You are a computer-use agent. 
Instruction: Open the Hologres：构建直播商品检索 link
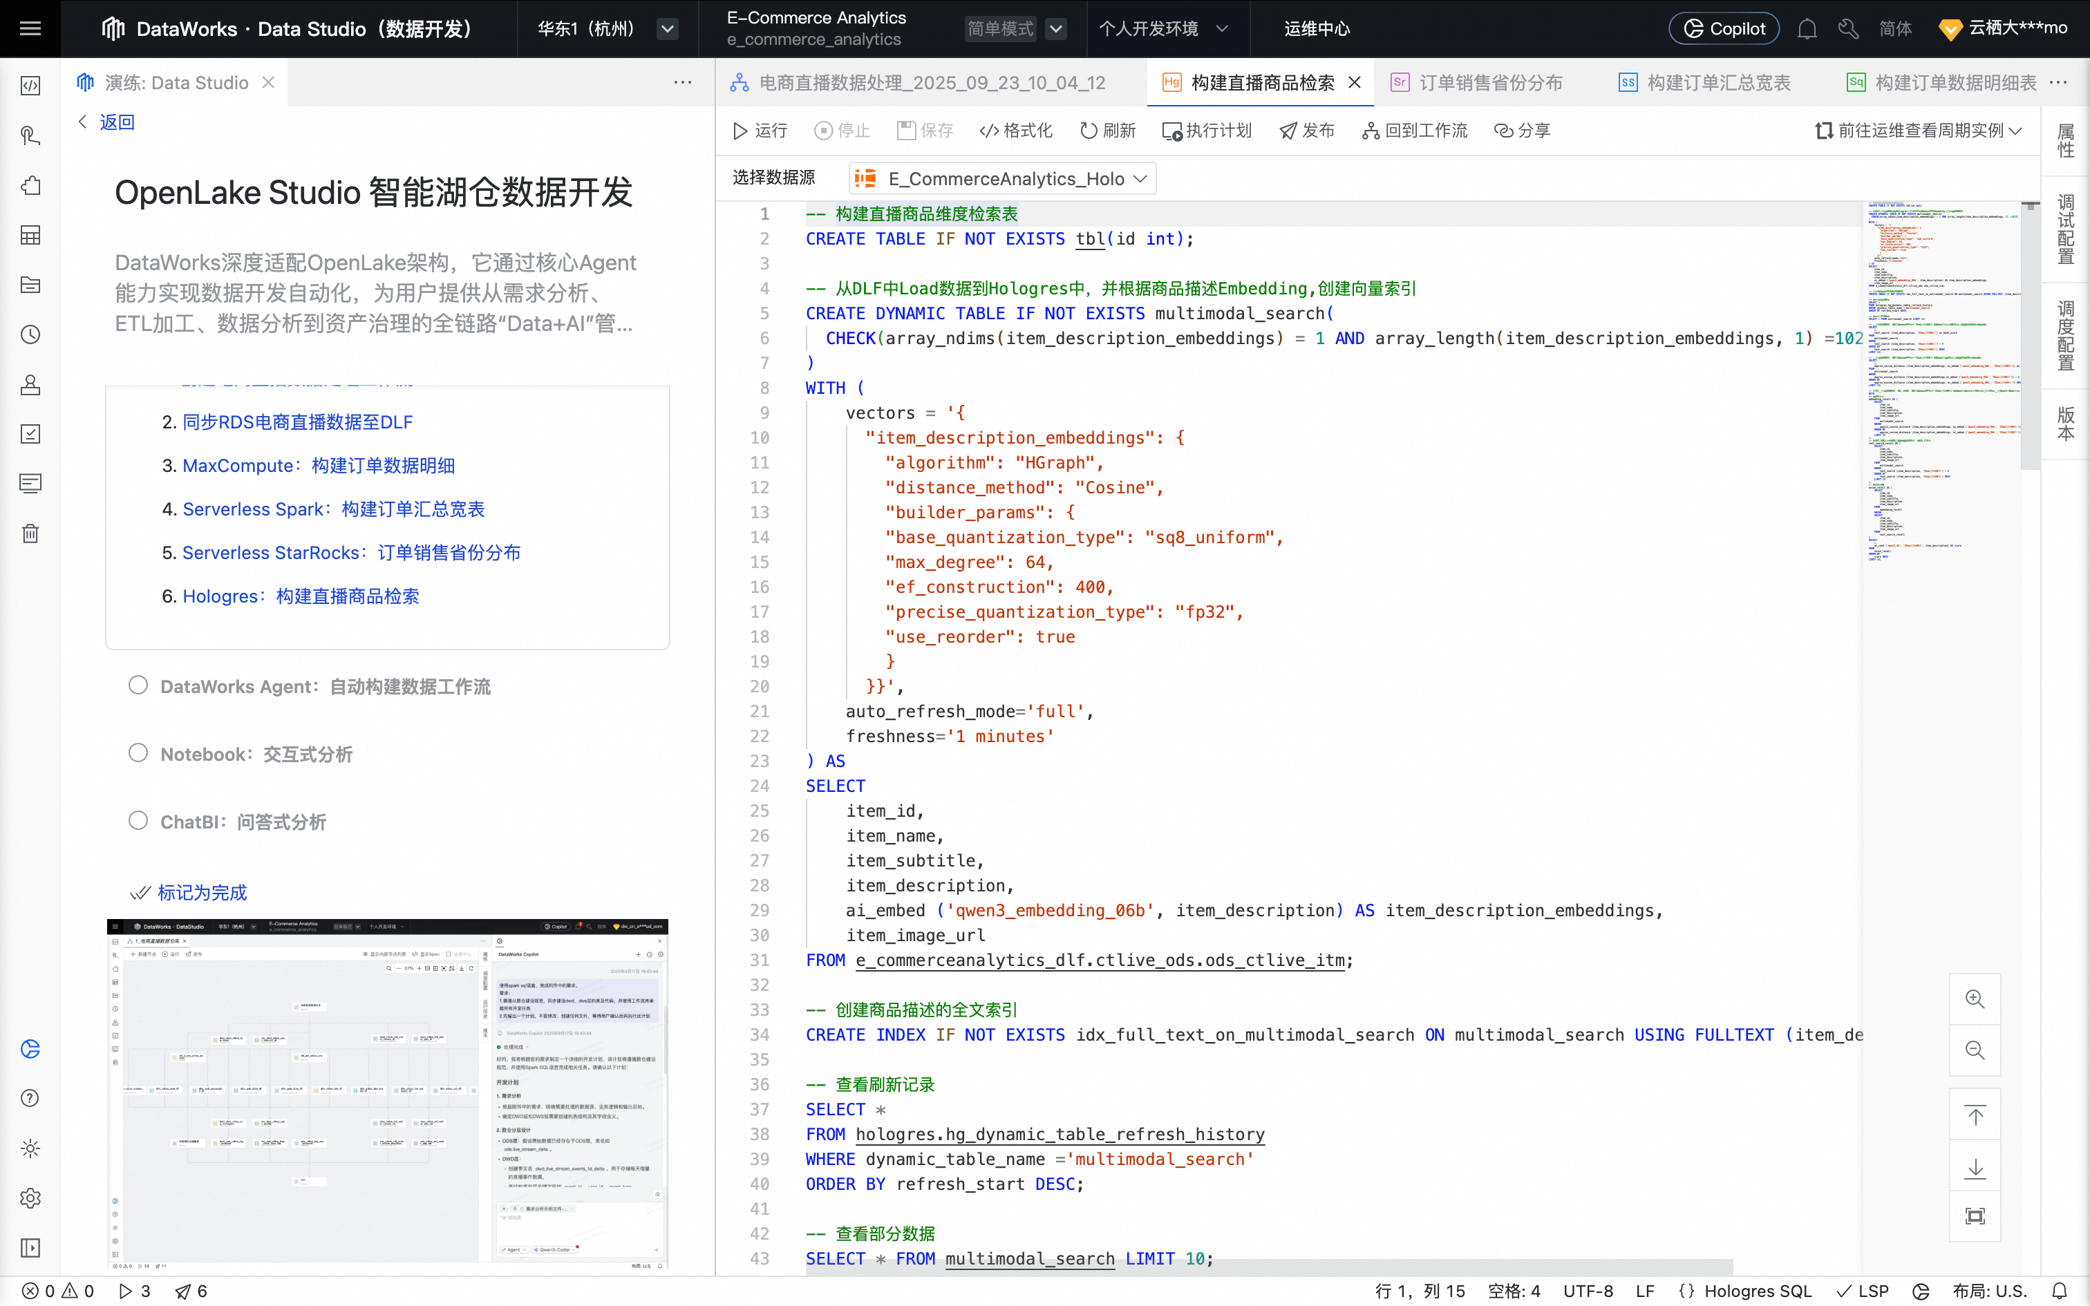(x=301, y=596)
